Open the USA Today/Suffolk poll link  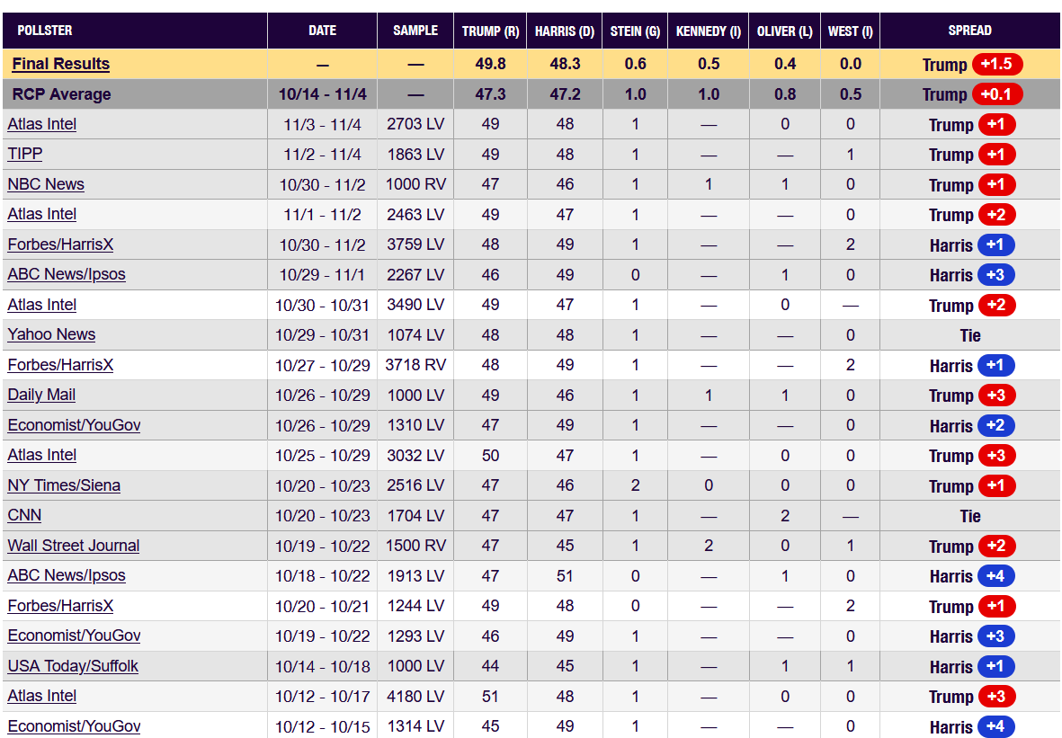pyautogui.click(x=73, y=666)
